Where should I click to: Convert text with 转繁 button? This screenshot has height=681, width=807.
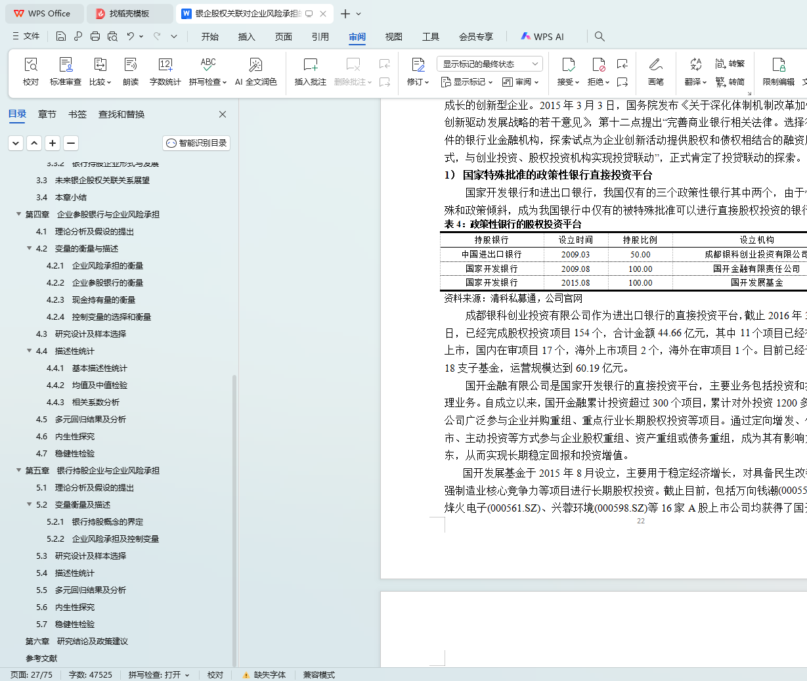point(730,64)
